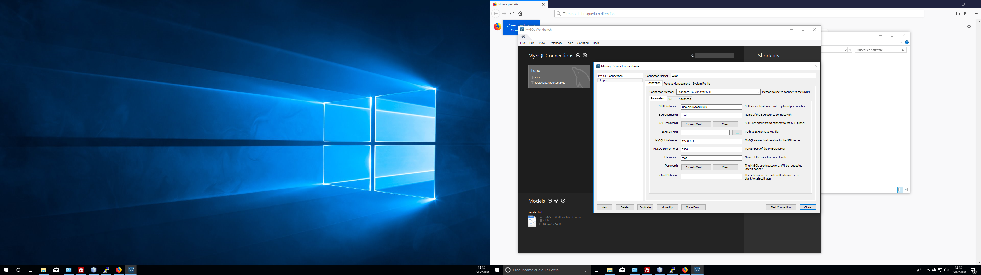Open the Help menu
Image resolution: width=981 pixels, height=275 pixels.
click(x=595, y=43)
